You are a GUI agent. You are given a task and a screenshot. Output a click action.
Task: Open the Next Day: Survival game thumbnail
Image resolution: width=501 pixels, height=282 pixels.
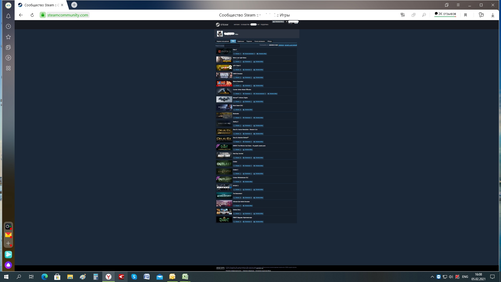[x=224, y=155]
